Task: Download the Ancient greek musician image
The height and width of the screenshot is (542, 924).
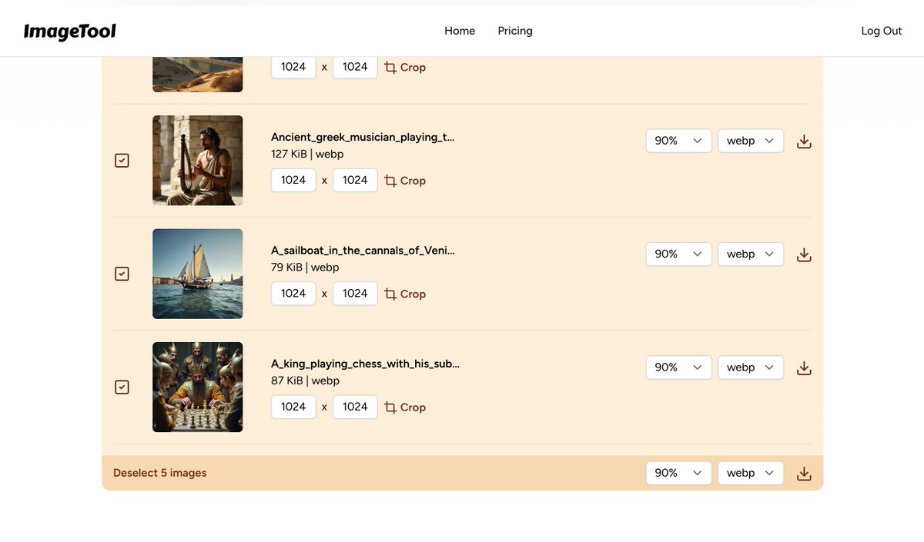Action: coord(804,141)
